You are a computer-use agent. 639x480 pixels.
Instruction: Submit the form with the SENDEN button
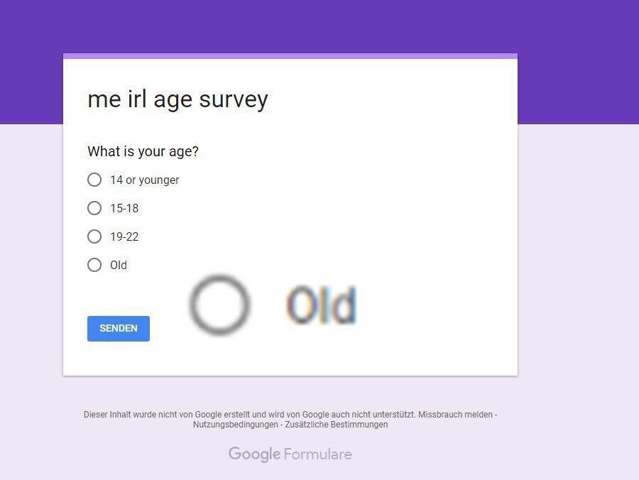(118, 329)
